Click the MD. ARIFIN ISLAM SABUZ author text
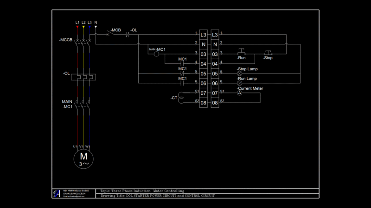The width and height of the screenshot is (371, 208). click(76, 190)
